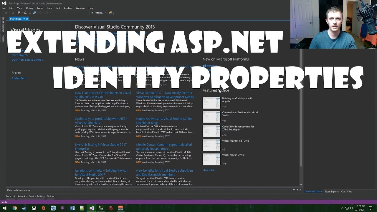Open Google Chrome from the taskbar
The width and height of the screenshot is (377, 212).
point(14,208)
